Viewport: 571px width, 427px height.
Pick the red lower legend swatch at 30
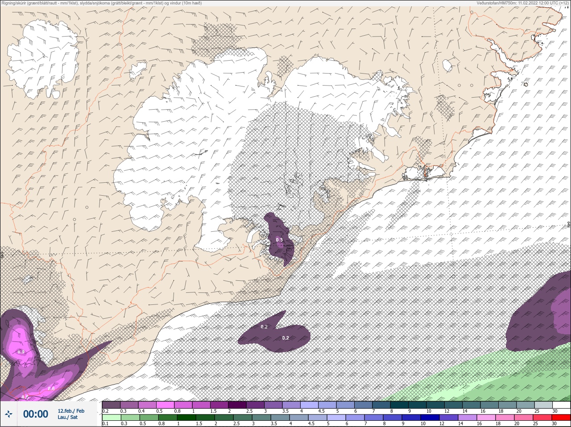tap(561, 418)
